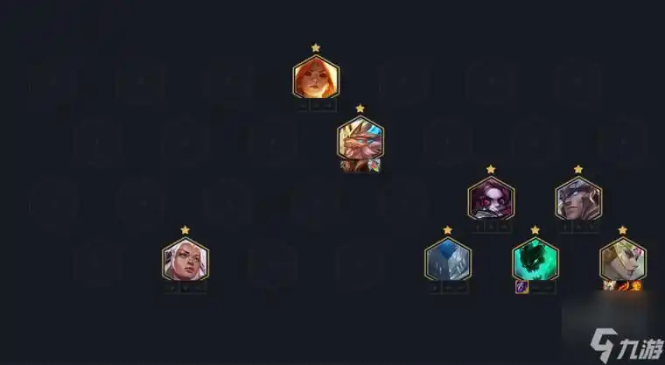Click first empty item slot under silver-helmeted champion
This screenshot has width=665, height=365.
click(565, 227)
